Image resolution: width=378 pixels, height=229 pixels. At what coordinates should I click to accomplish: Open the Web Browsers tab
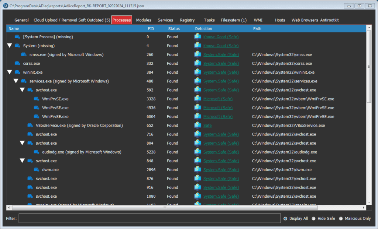[x=305, y=20]
